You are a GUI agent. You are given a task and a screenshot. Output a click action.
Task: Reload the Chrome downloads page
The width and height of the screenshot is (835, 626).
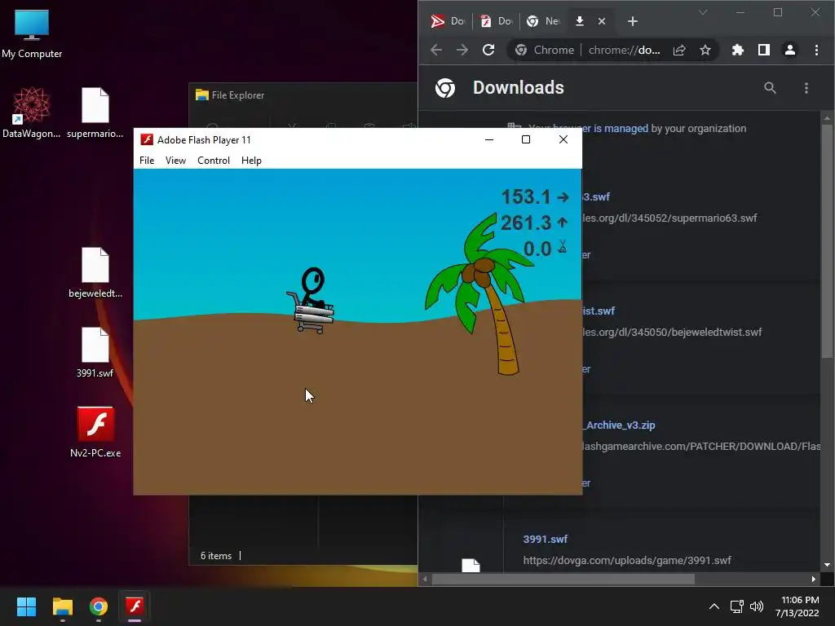488,50
